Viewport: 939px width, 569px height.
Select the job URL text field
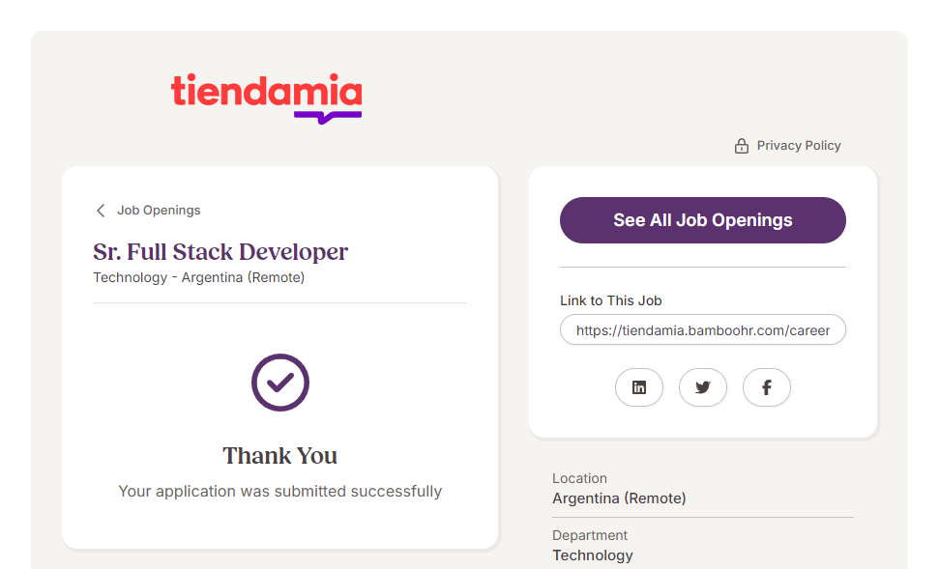click(x=703, y=329)
